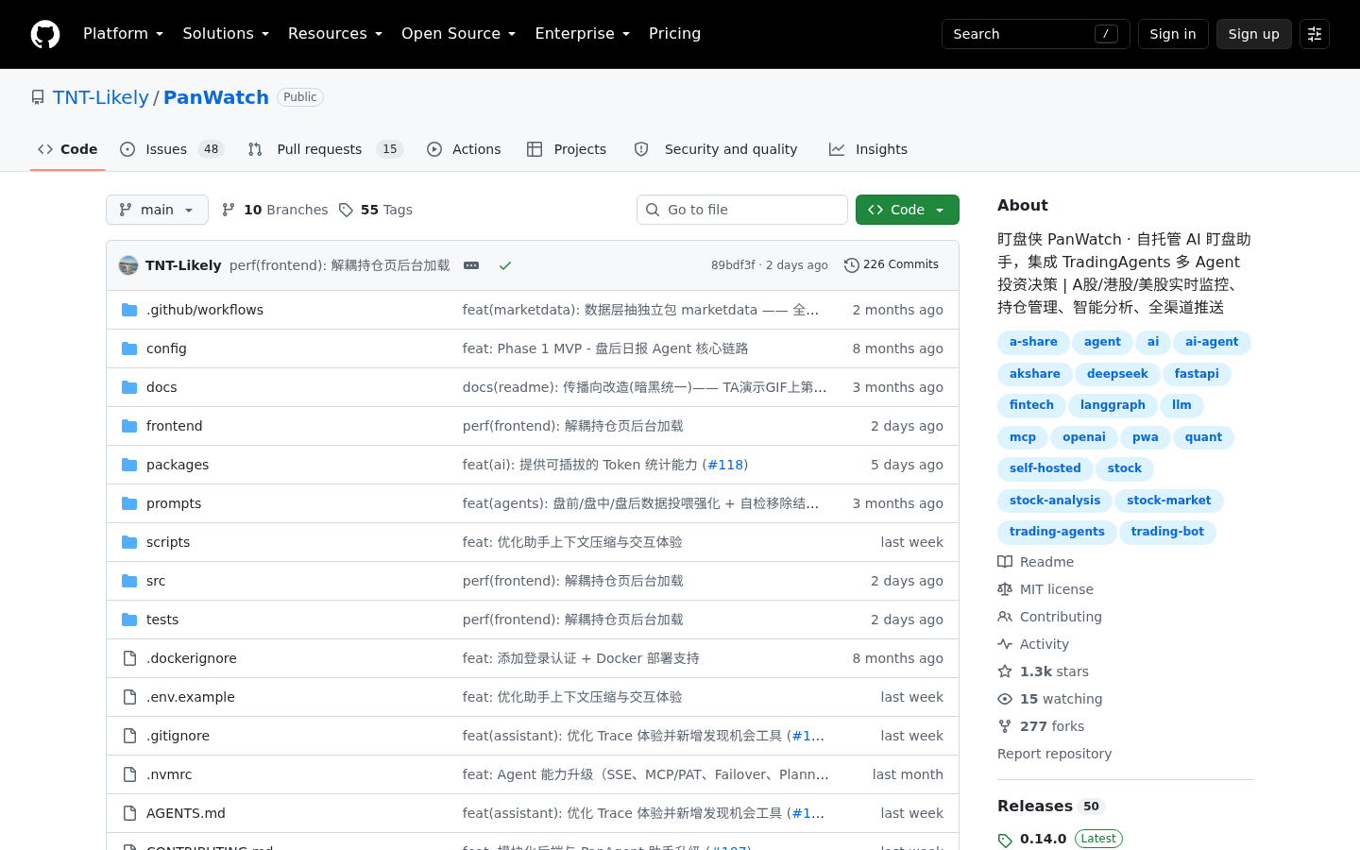Select the deepseek topic tag
1360x850 pixels.
pos(1117,374)
